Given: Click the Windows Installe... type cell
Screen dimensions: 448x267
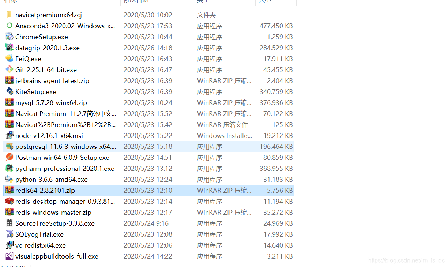Looking at the screenshot, I should click(x=225, y=136).
